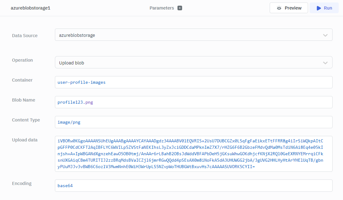Viewport: 343px width, 200px height.
Task: Click the Blob Name field label
Action: [24, 100]
